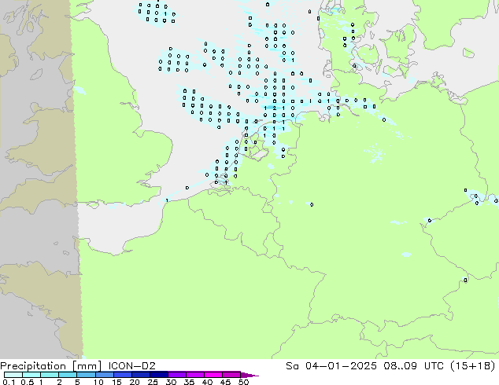This screenshot has height=385, width=499.
Task: Click the '30' legend scale value
Action: [171, 382]
